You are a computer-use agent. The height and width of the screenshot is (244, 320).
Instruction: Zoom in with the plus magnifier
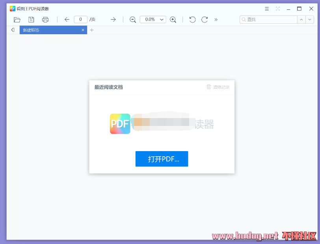coord(173,20)
